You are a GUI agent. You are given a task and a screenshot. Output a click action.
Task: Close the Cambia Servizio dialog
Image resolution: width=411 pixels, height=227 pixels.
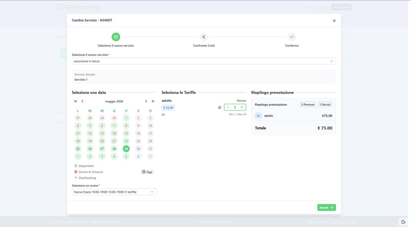(x=334, y=21)
